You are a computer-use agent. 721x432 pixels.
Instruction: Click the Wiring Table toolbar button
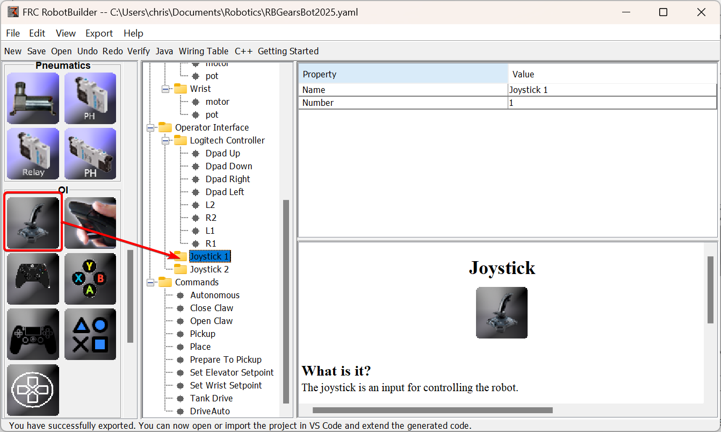click(x=204, y=51)
